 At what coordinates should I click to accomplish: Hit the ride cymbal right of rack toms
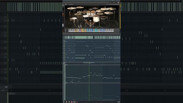[100, 11]
